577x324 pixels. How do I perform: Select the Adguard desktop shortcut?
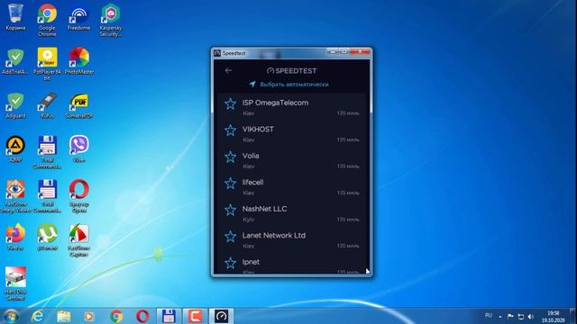click(15, 105)
